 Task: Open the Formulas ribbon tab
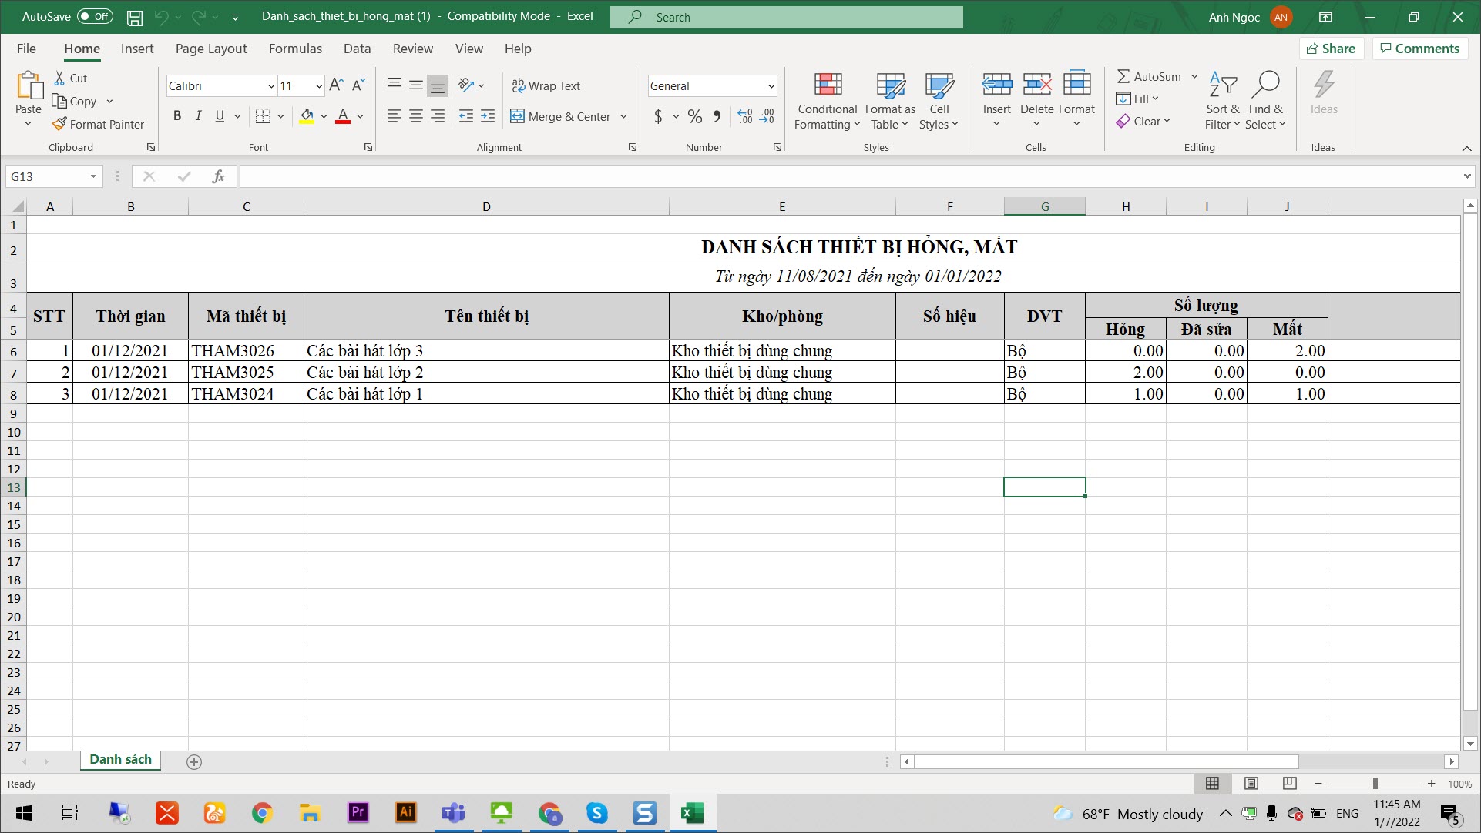(295, 49)
